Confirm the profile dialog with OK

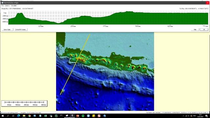(x=204, y=29)
